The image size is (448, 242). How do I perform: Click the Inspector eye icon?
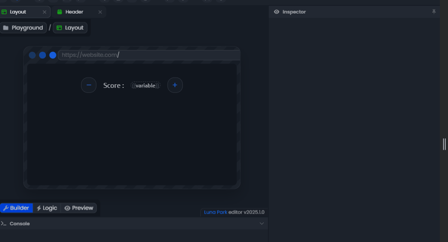[x=276, y=12]
